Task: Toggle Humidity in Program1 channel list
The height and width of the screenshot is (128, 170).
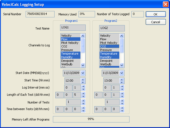Action: point(71,57)
